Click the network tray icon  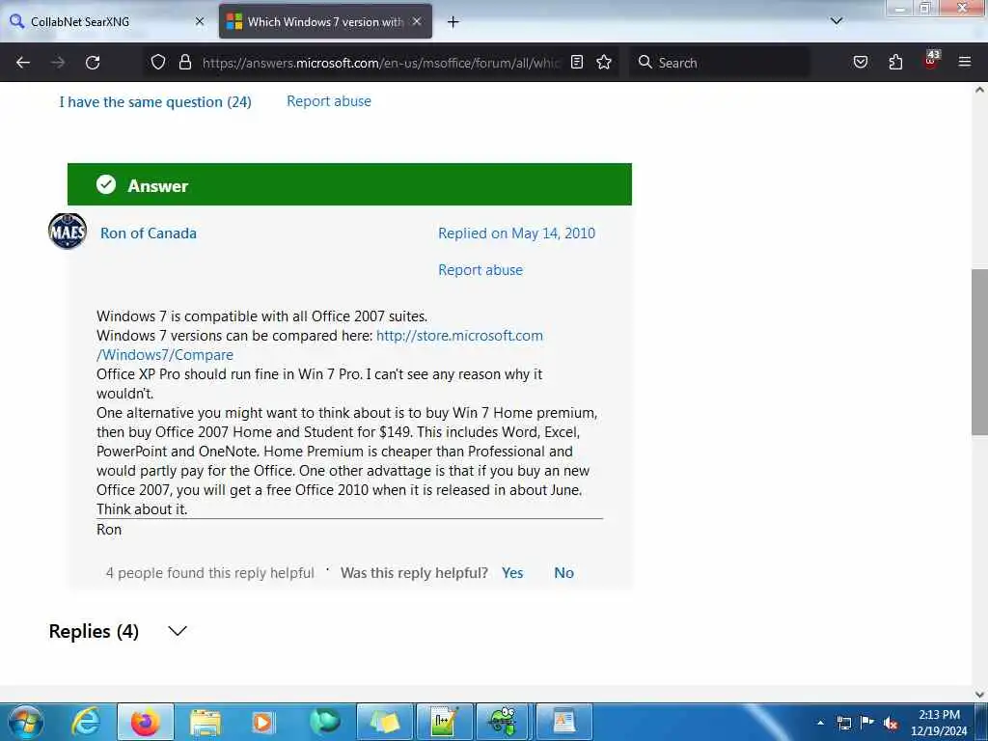coord(843,723)
